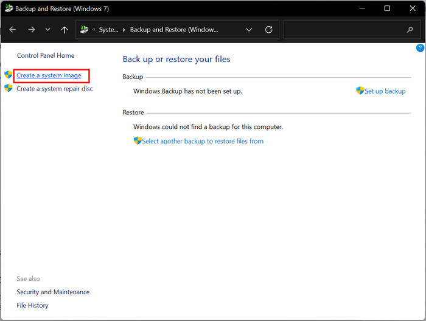Expand the address bar history dropdown
The image size is (426, 321).
249,30
